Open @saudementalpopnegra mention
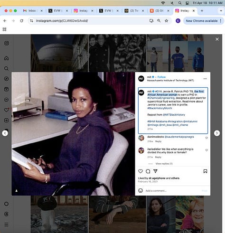225x233 pixels. click(x=179, y=137)
